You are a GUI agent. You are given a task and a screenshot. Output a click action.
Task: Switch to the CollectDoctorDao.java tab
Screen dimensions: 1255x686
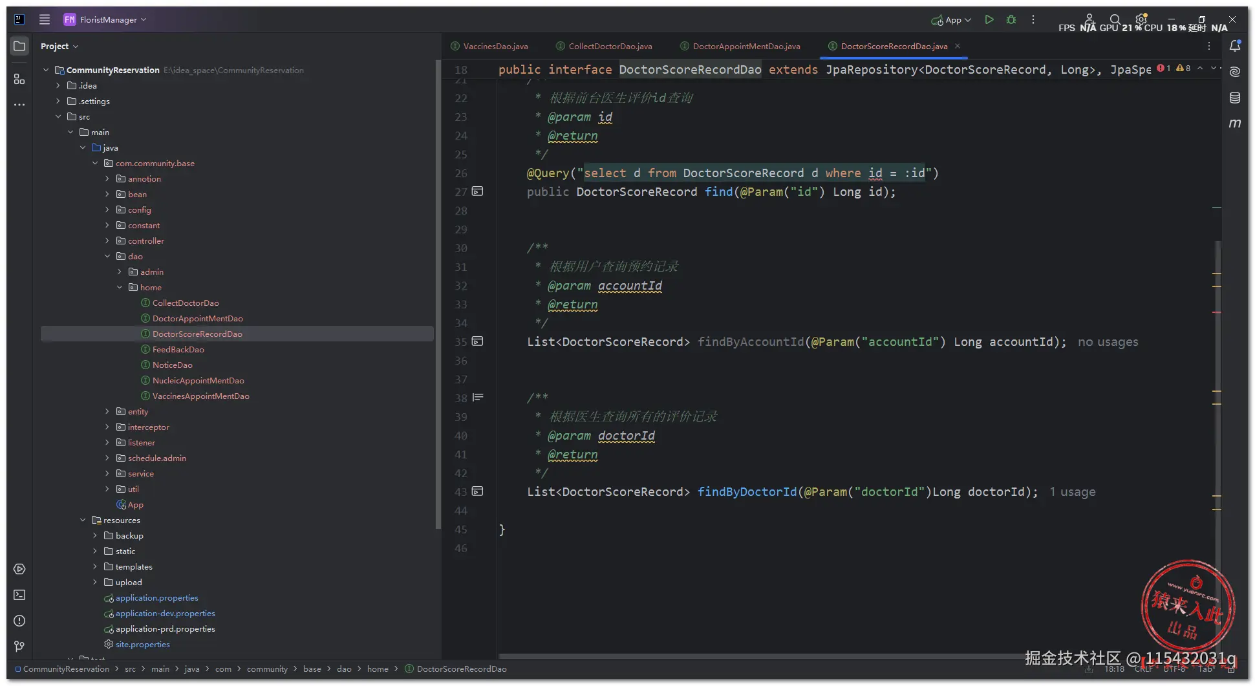(604, 46)
